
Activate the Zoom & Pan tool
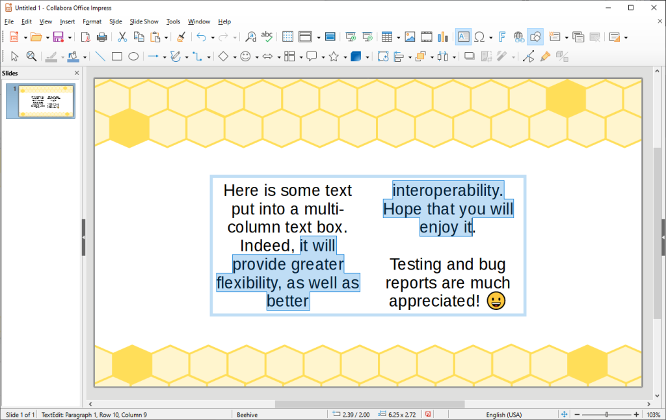pyautogui.click(x=31, y=57)
